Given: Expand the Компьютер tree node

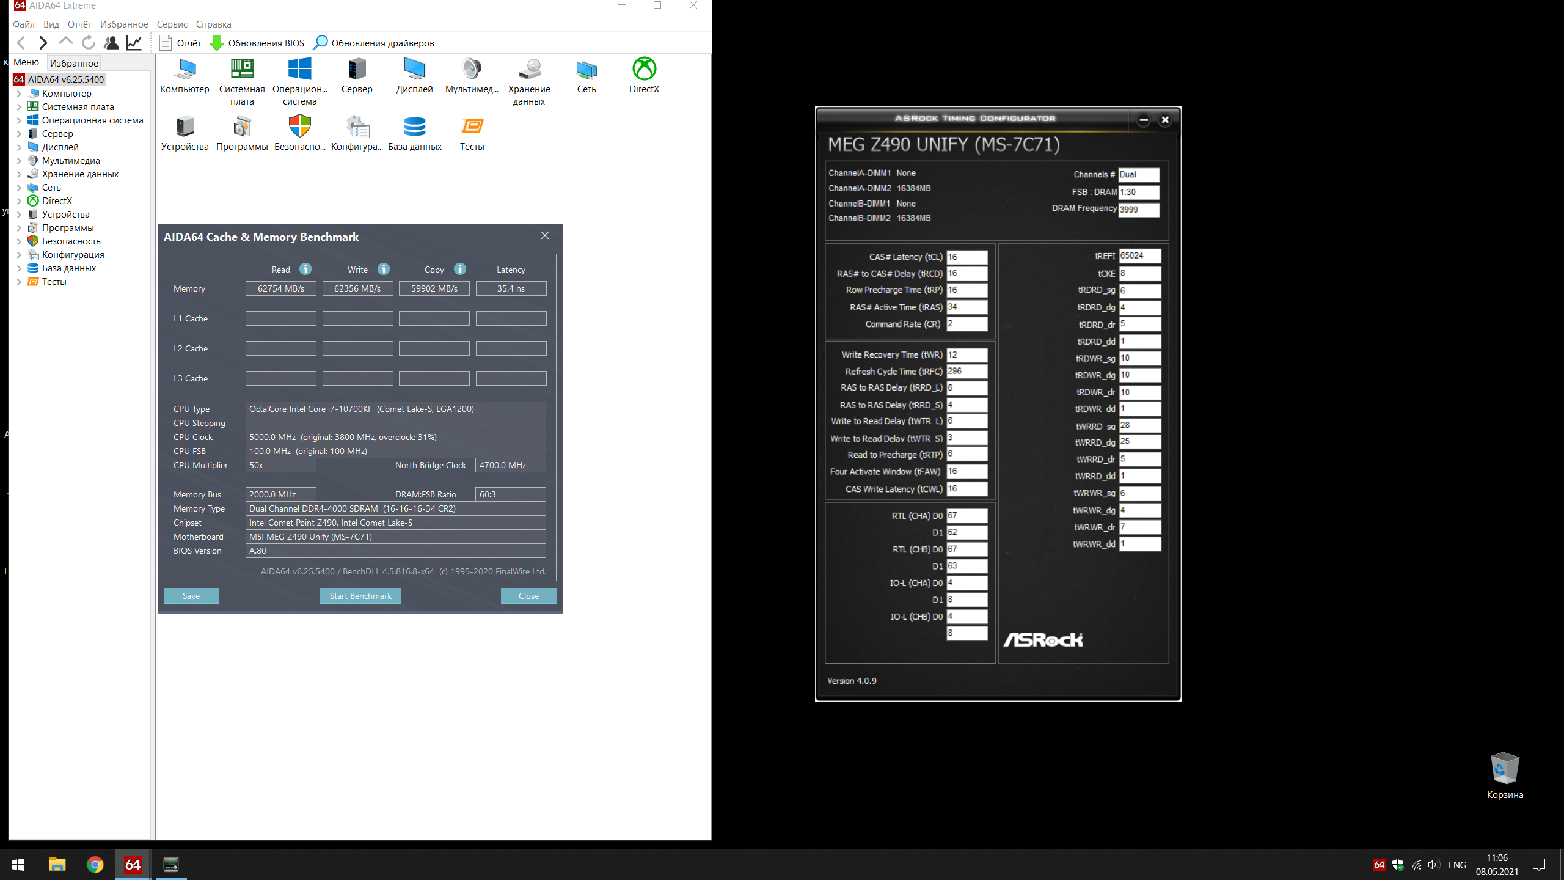Looking at the screenshot, I should (19, 94).
